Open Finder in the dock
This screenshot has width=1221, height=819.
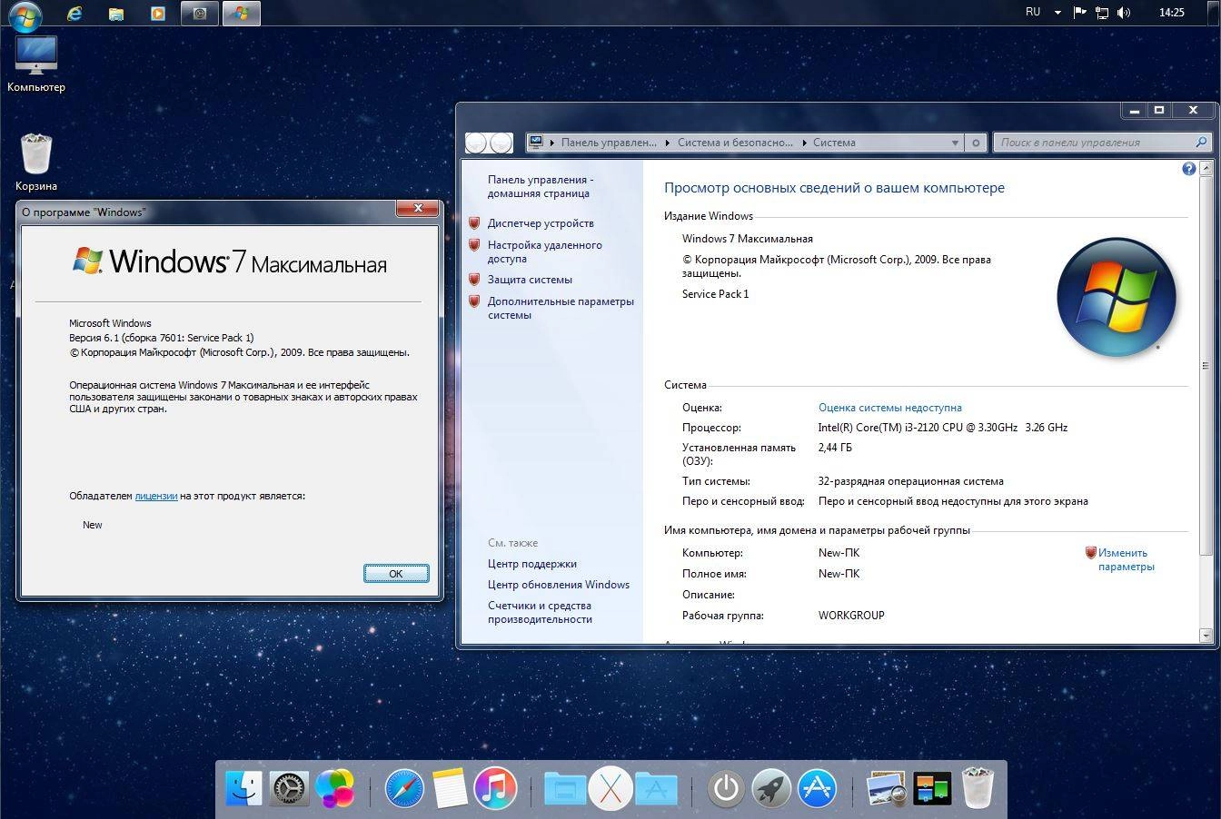coord(244,788)
